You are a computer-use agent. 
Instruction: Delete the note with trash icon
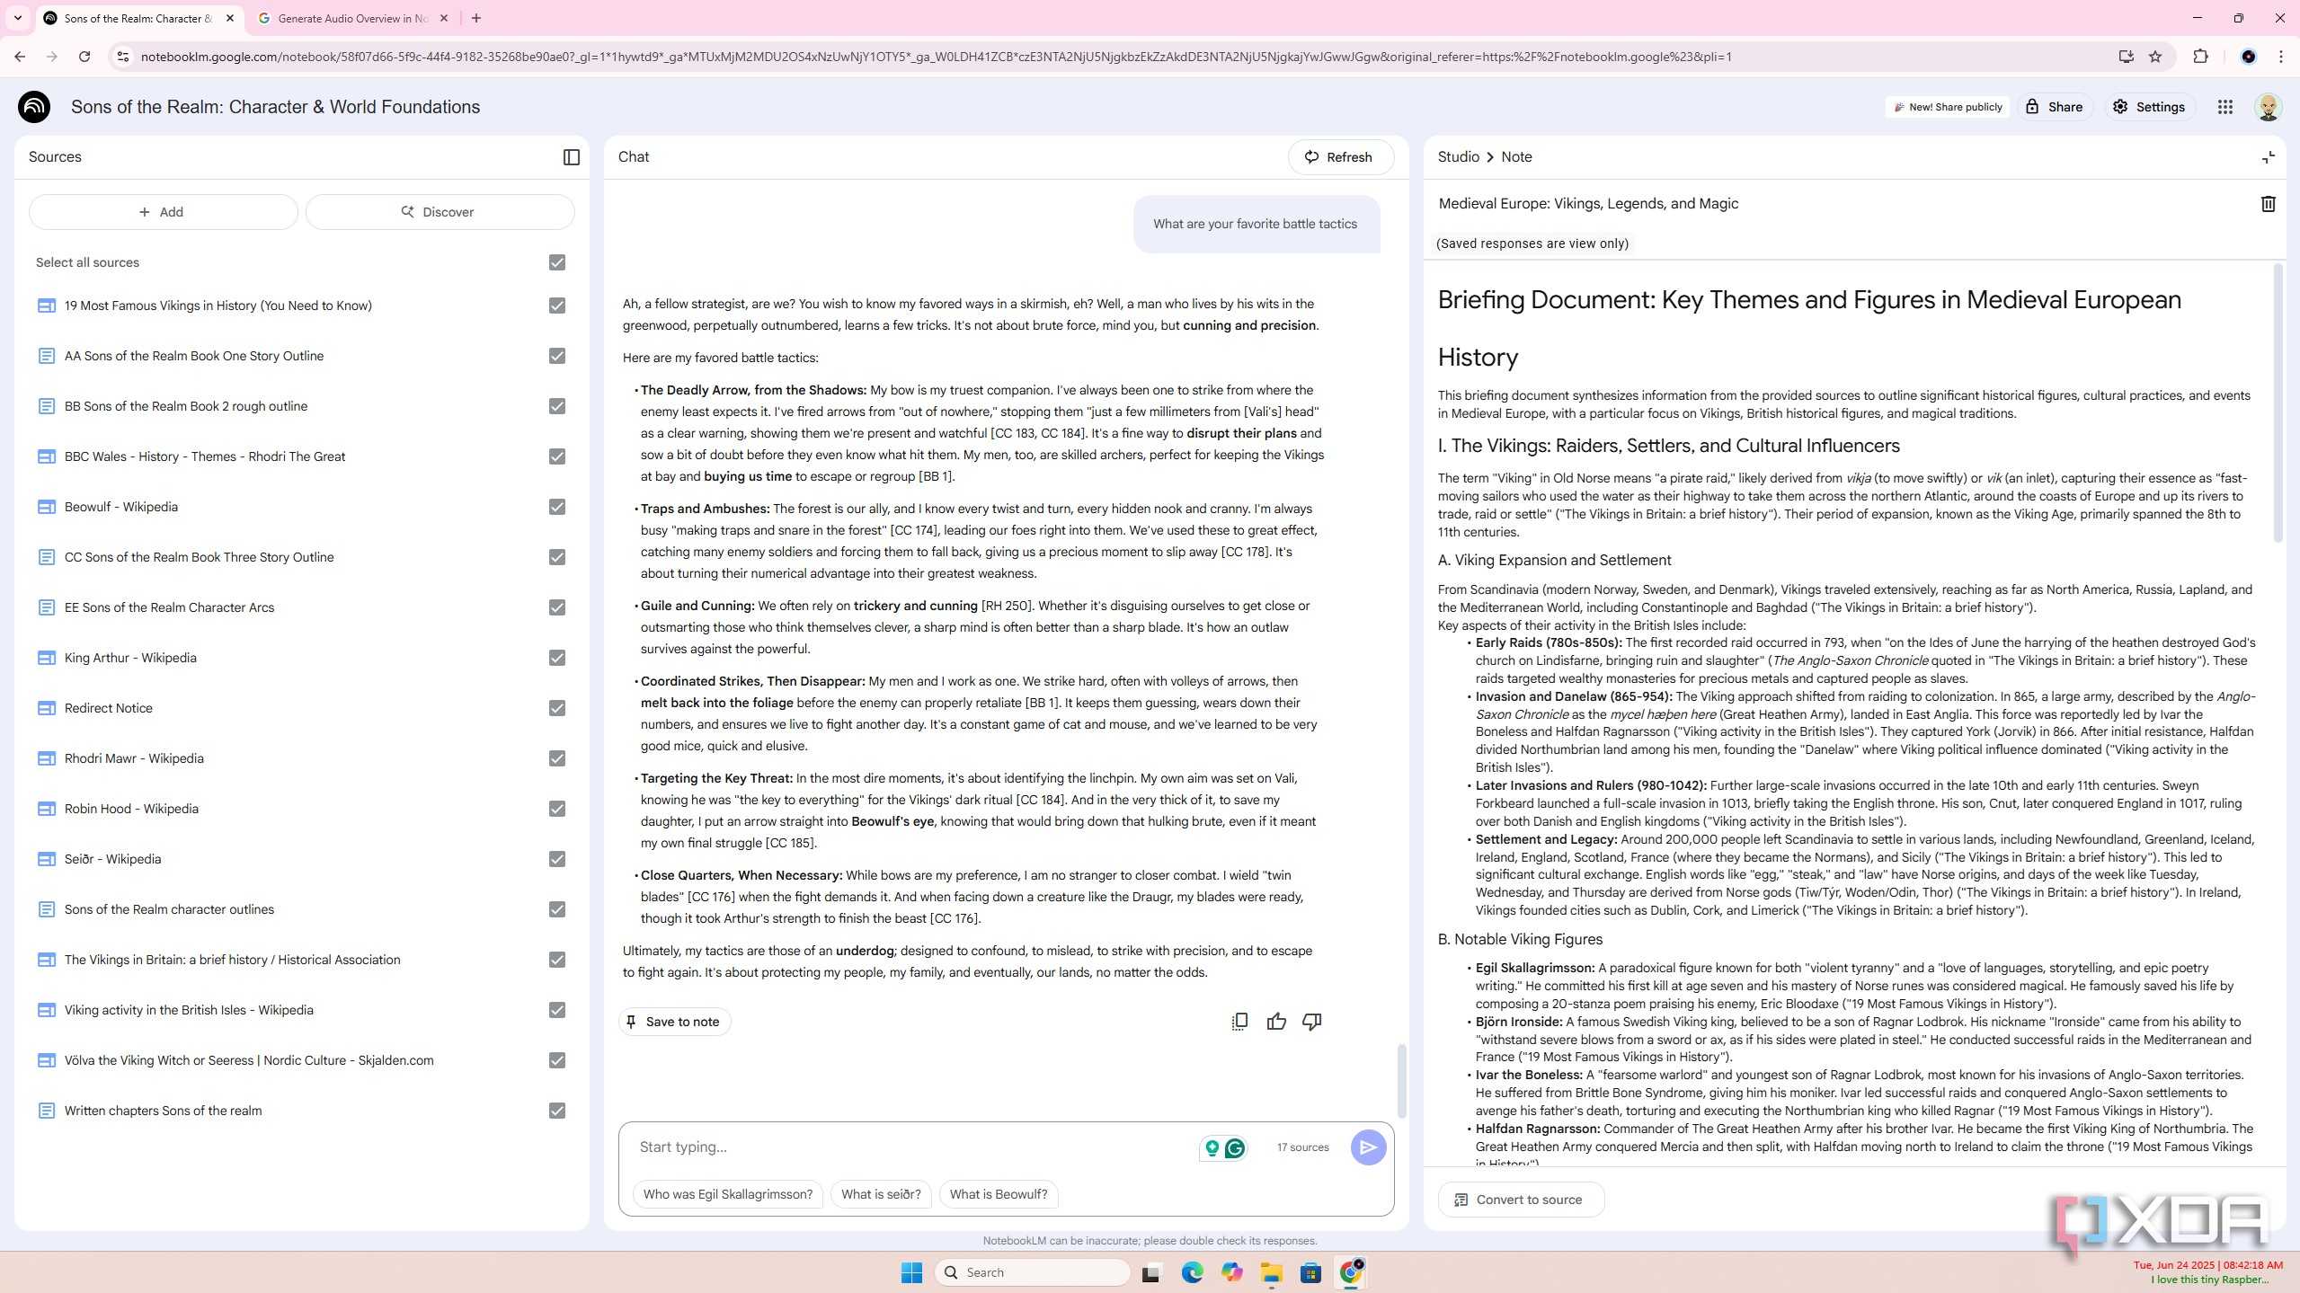2268,204
